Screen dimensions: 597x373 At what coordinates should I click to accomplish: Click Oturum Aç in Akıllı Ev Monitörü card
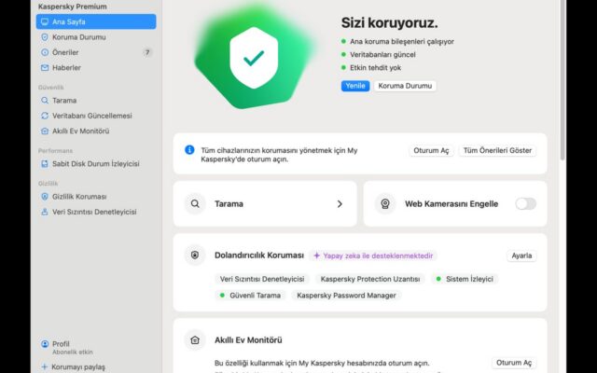514,363
